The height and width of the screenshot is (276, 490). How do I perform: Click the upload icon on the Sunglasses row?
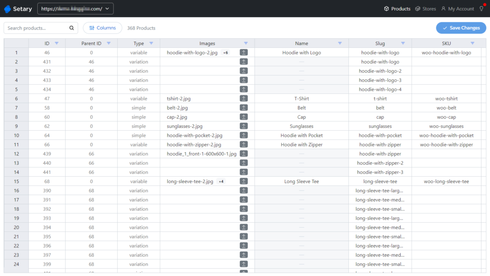(x=244, y=126)
